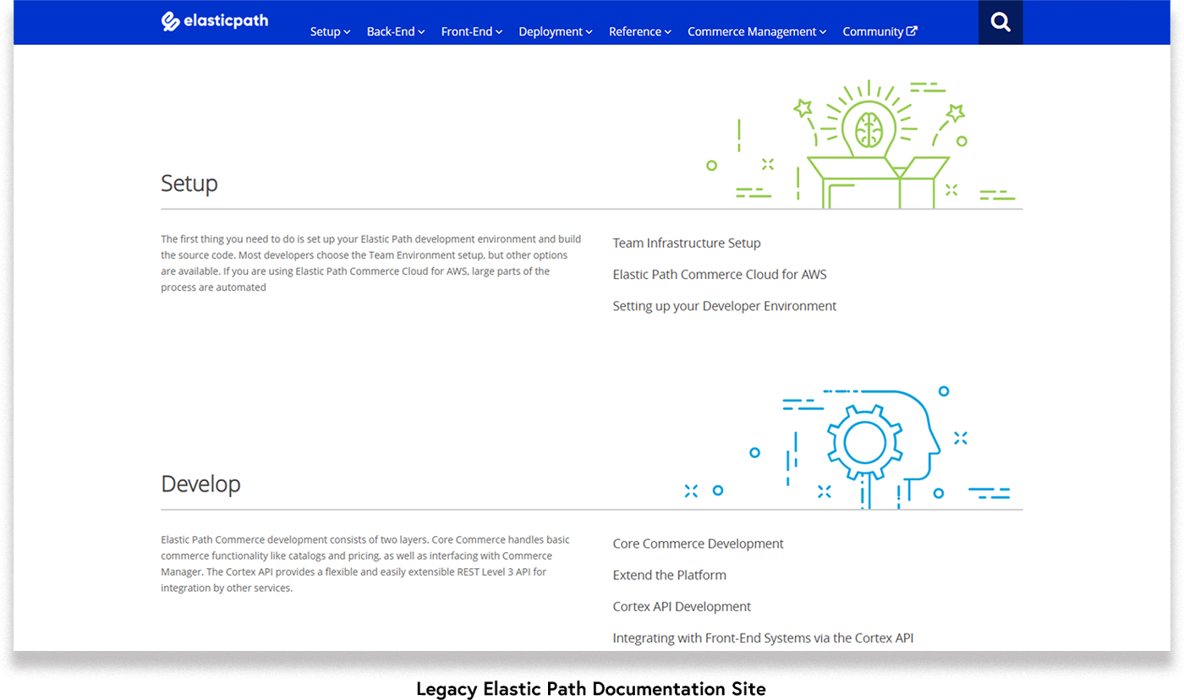Select the Setup heading section
Screen dimensions: 1184x700
(189, 183)
